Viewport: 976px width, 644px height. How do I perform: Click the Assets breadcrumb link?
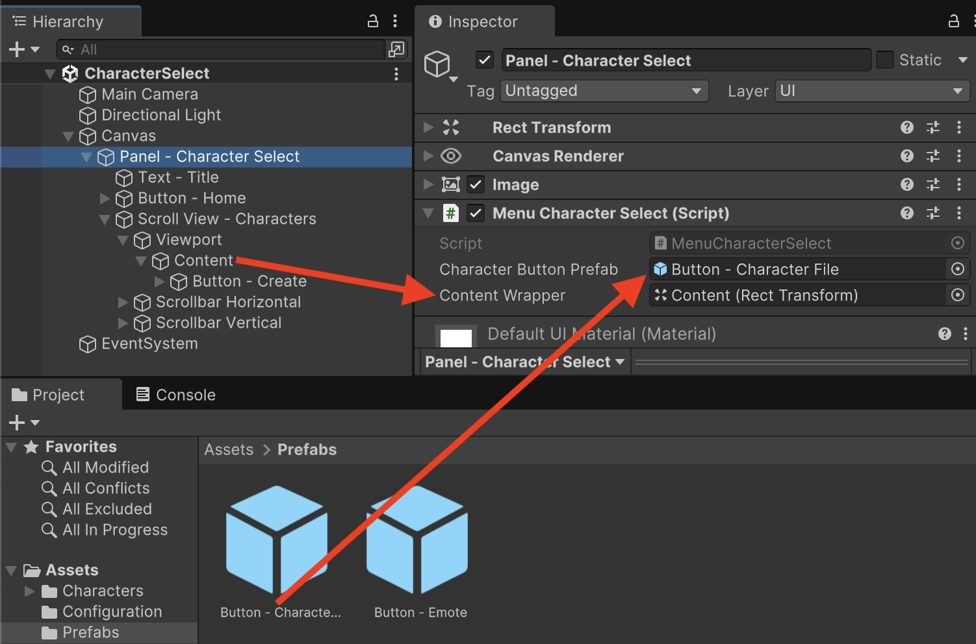pos(229,449)
